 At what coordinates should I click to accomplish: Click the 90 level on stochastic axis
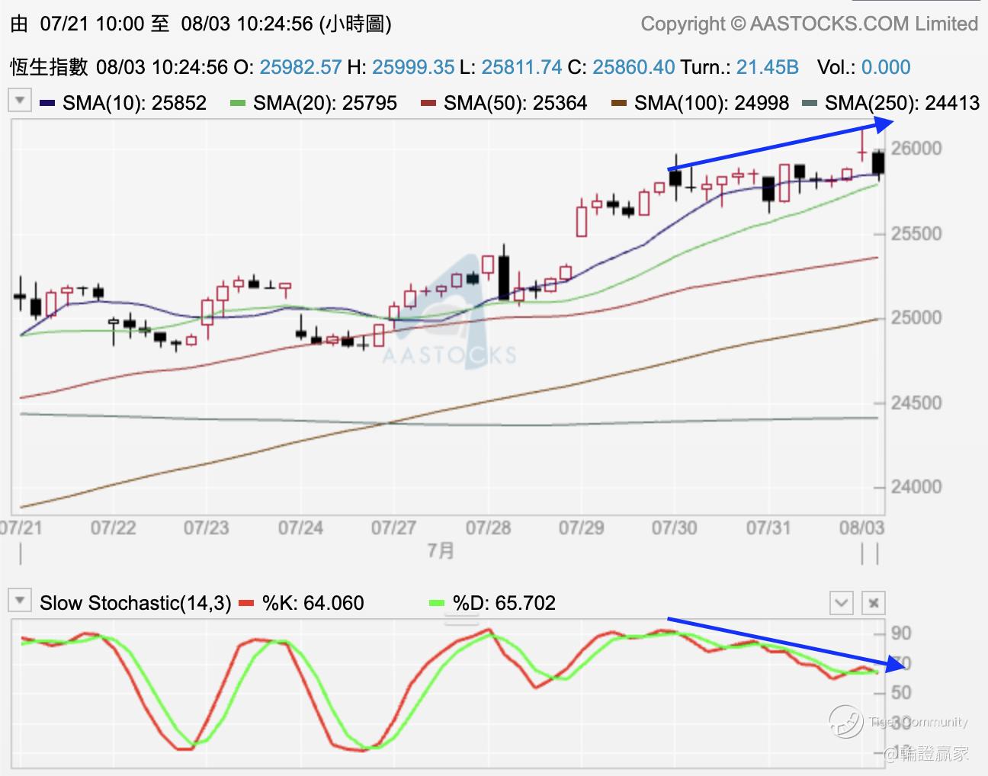[x=901, y=633]
